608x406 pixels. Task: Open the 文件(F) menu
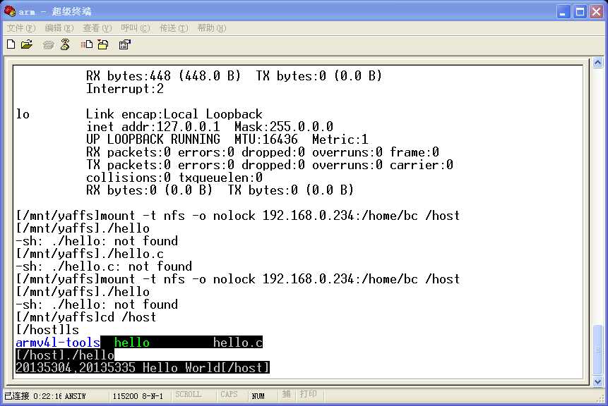pyautogui.click(x=21, y=28)
